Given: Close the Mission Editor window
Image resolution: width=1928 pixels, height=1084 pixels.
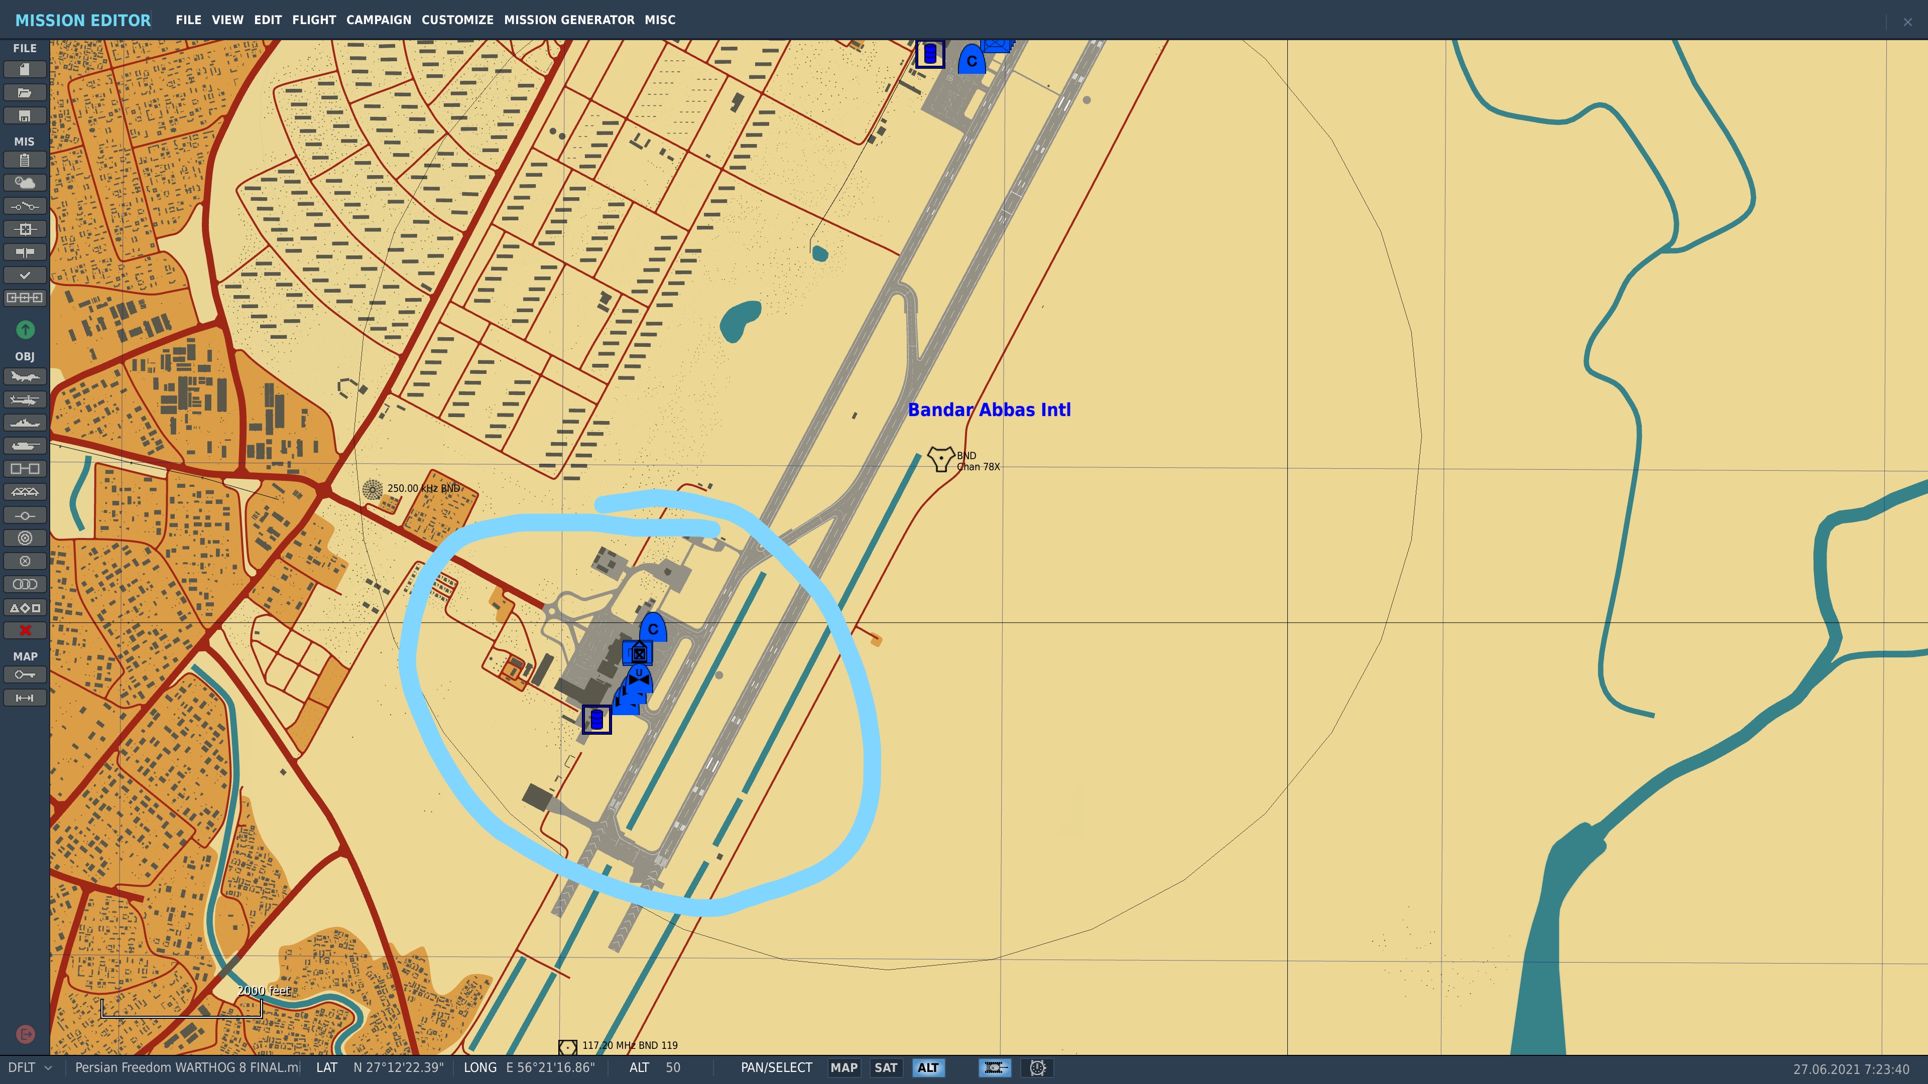Looking at the screenshot, I should point(1907,22).
